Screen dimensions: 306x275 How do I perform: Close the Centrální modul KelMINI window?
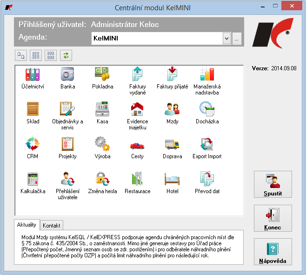[x=292, y=6]
